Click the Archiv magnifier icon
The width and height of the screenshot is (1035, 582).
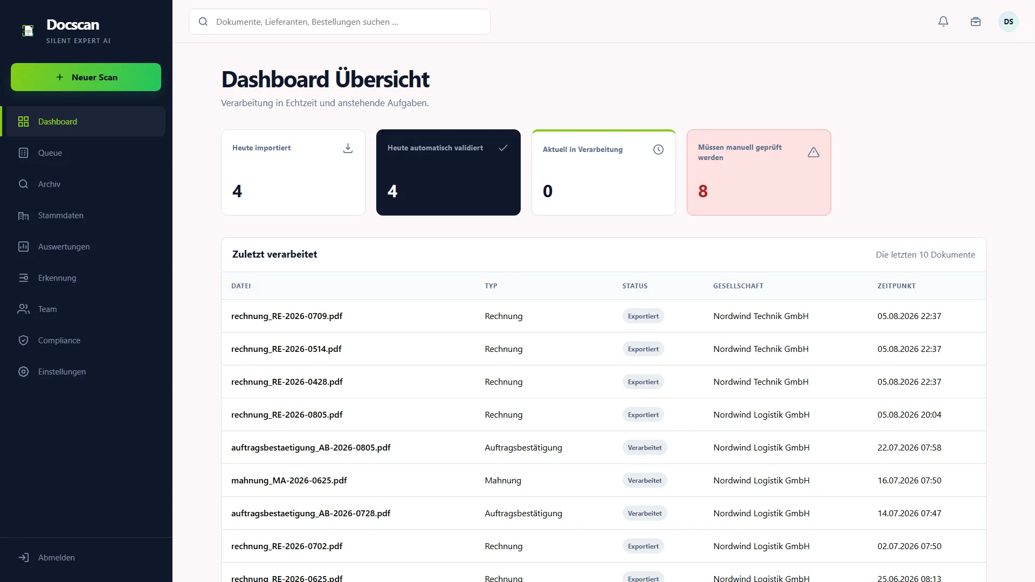[x=23, y=184]
